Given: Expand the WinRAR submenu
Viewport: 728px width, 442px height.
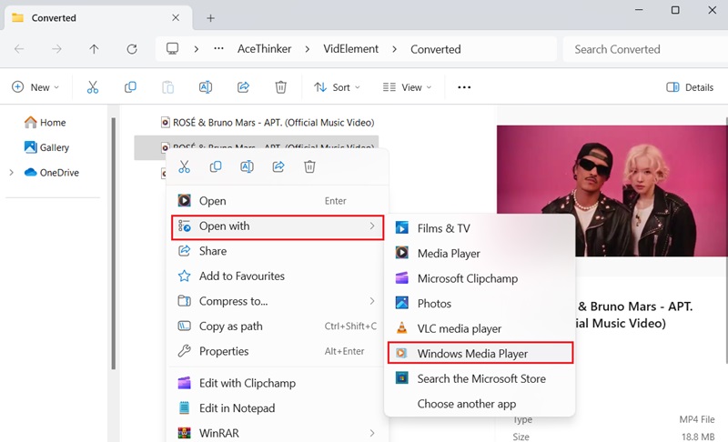Looking at the screenshot, I should pyautogui.click(x=278, y=433).
